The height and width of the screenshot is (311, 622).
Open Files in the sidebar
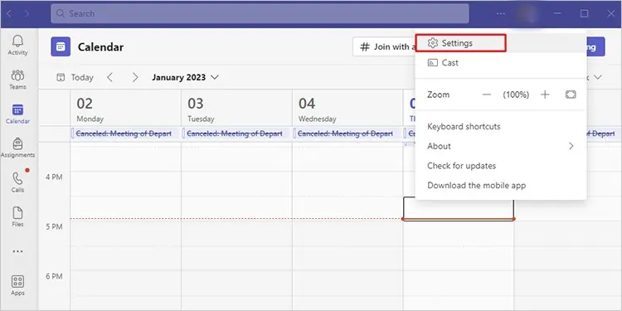click(18, 217)
